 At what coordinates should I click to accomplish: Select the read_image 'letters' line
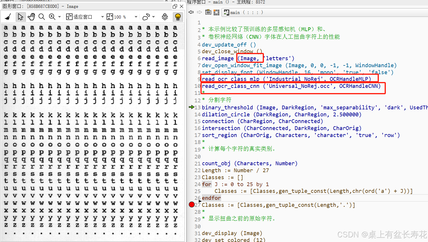[248, 58]
